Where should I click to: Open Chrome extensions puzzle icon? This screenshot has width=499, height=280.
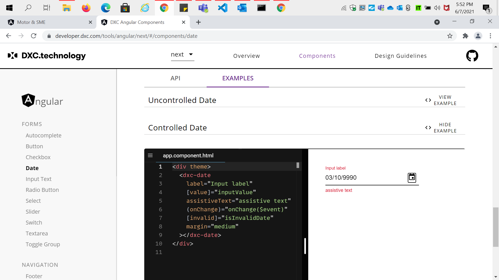point(465,36)
